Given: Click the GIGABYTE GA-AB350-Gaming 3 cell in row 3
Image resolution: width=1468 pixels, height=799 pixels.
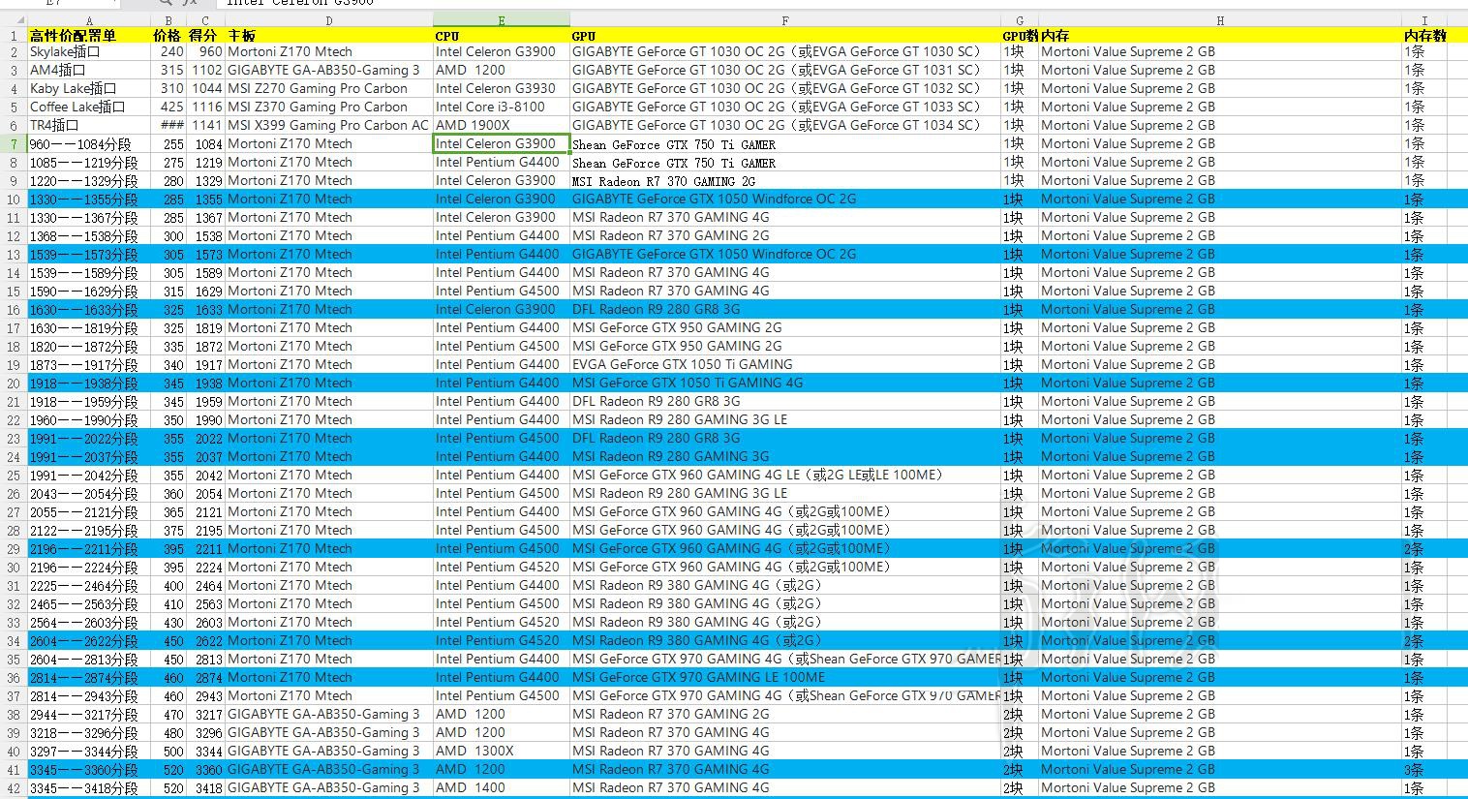Looking at the screenshot, I should point(329,70).
